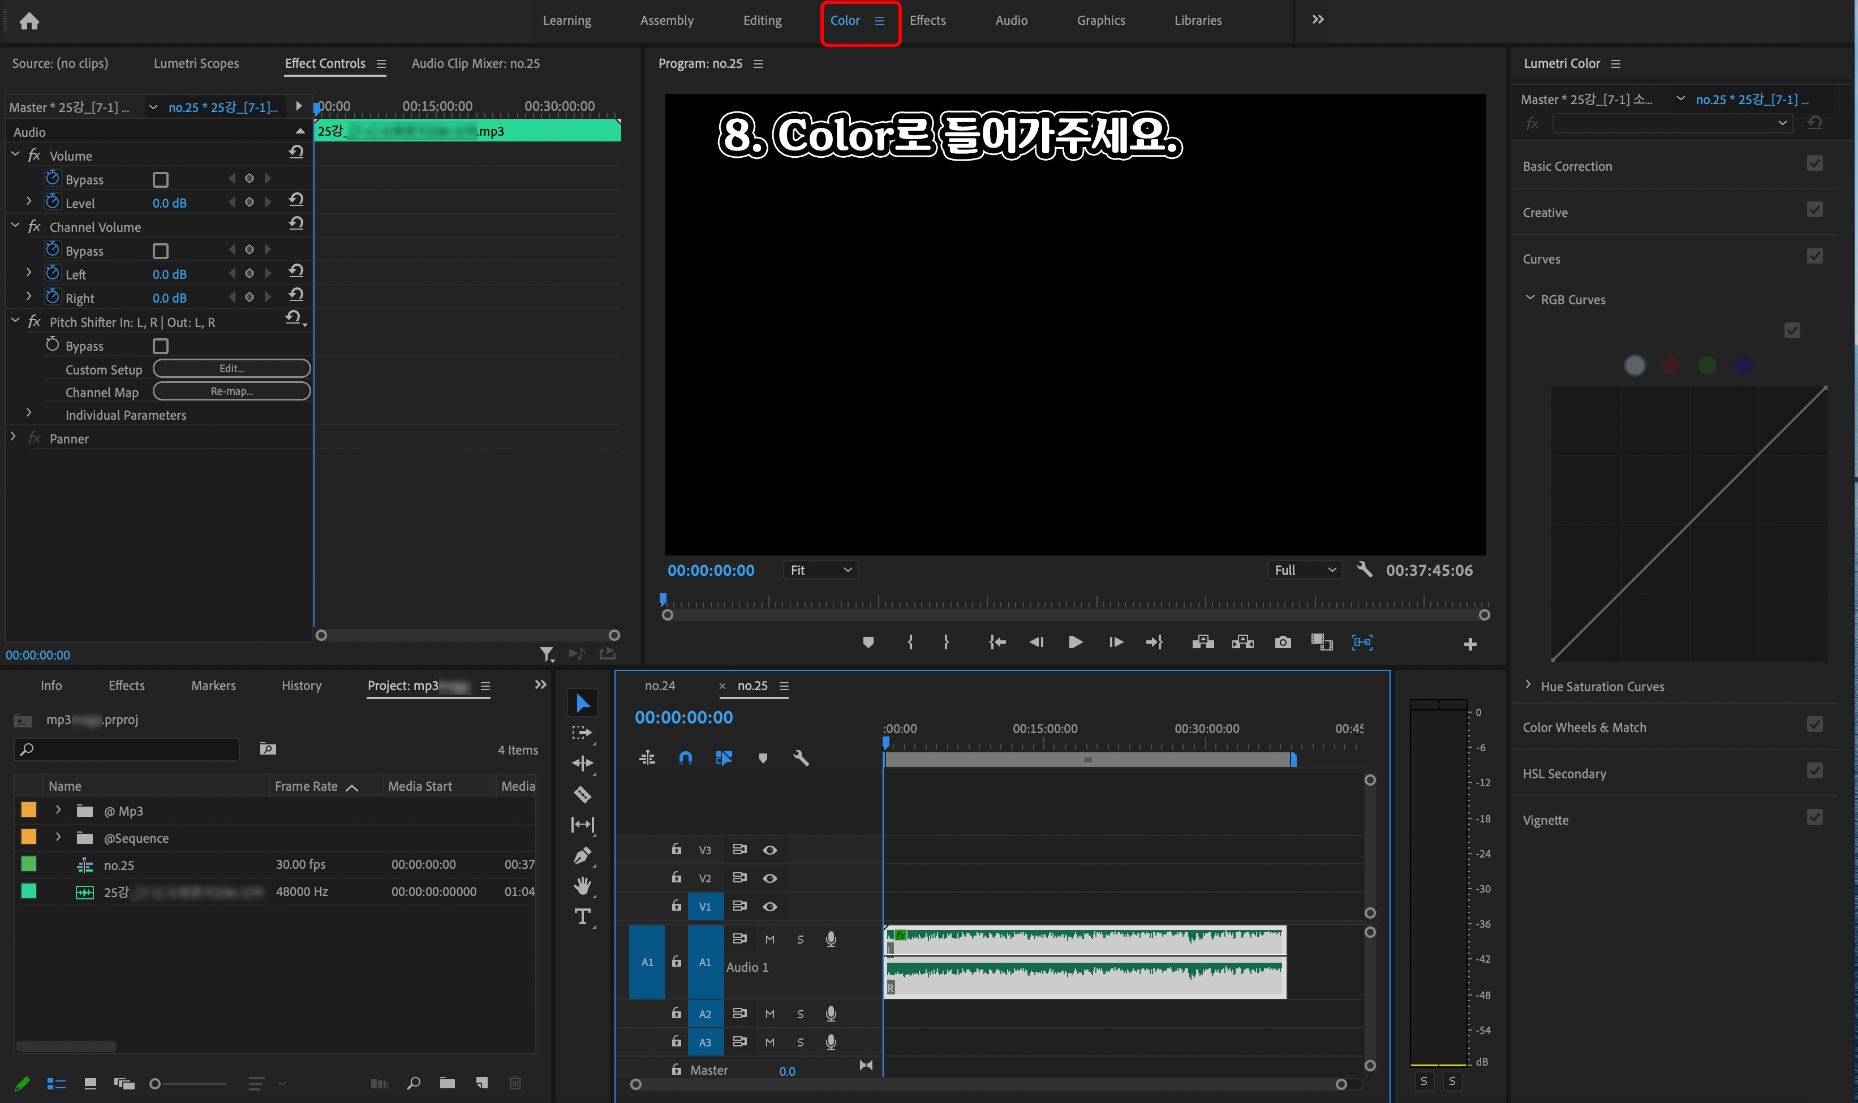
Task: Select the Pen tool in the toolbar
Action: pyautogui.click(x=583, y=855)
